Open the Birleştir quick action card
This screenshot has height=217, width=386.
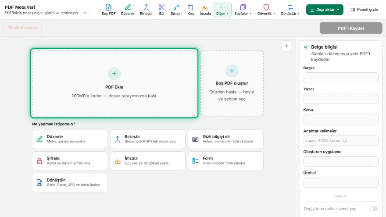pyautogui.click(x=148, y=139)
